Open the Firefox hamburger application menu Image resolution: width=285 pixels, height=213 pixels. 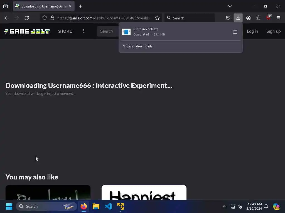pyautogui.click(x=278, y=18)
